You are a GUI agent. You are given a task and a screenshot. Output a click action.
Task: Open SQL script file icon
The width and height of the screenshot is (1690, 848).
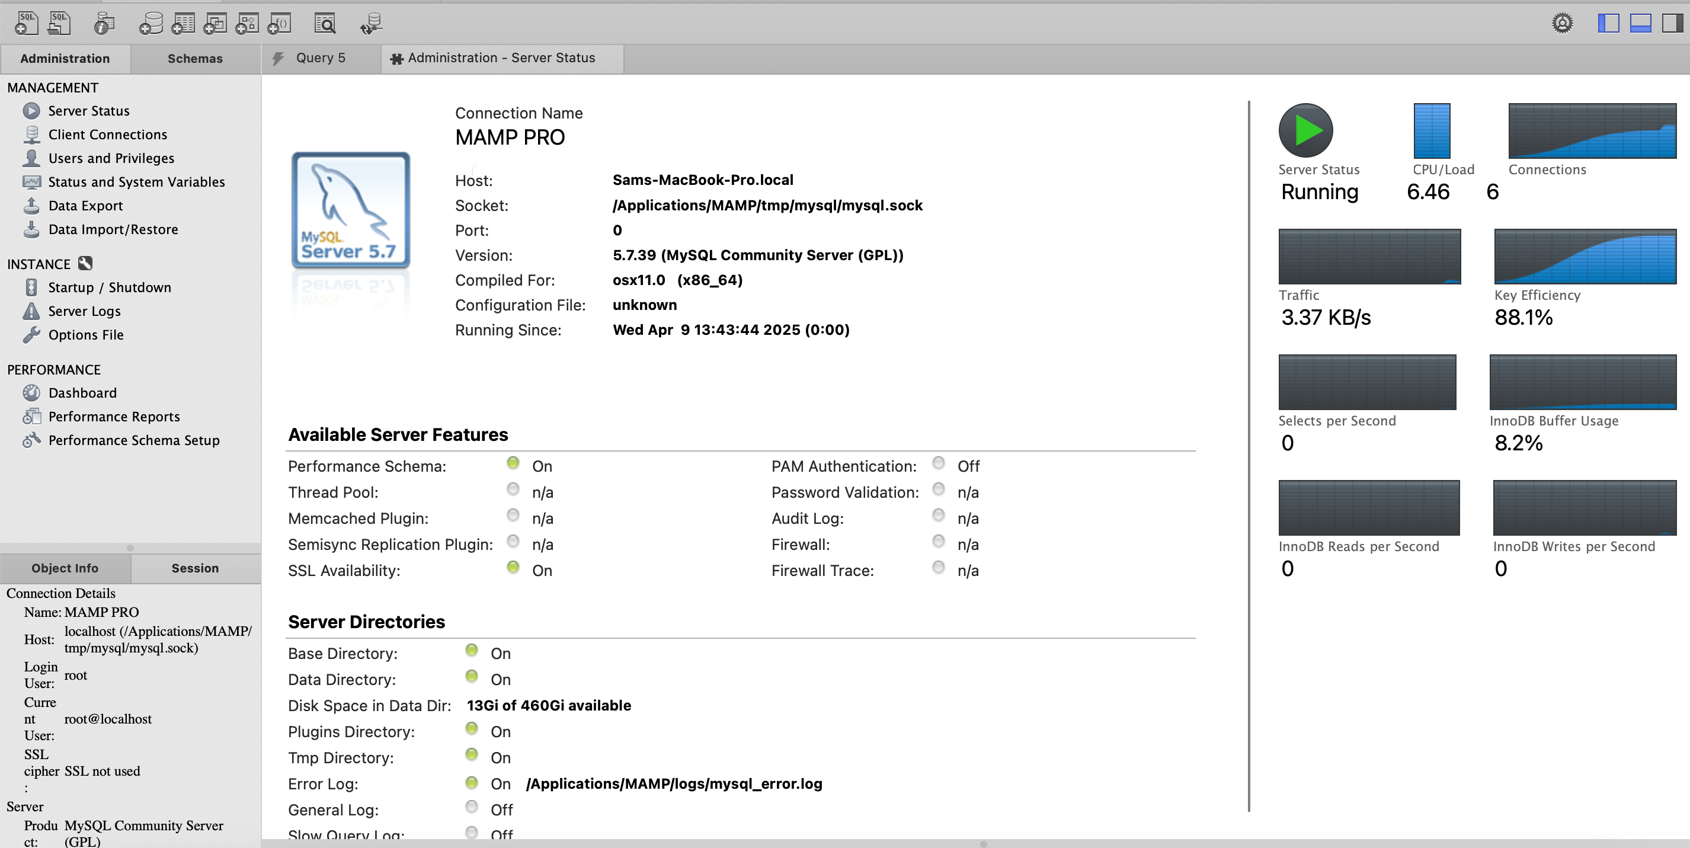point(60,23)
